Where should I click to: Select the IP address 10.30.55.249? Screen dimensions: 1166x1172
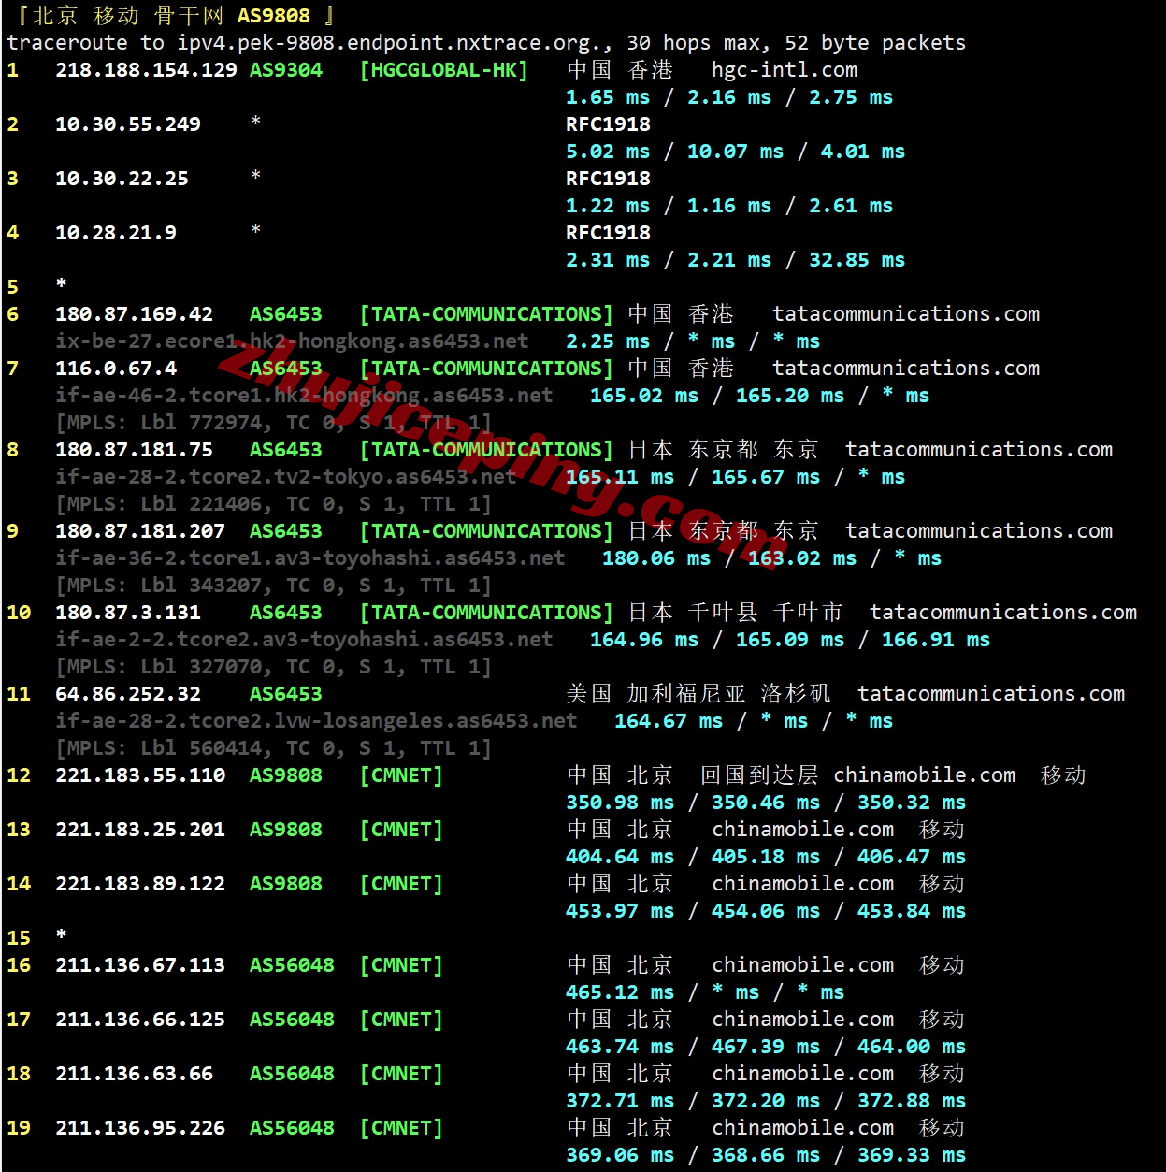tap(128, 124)
